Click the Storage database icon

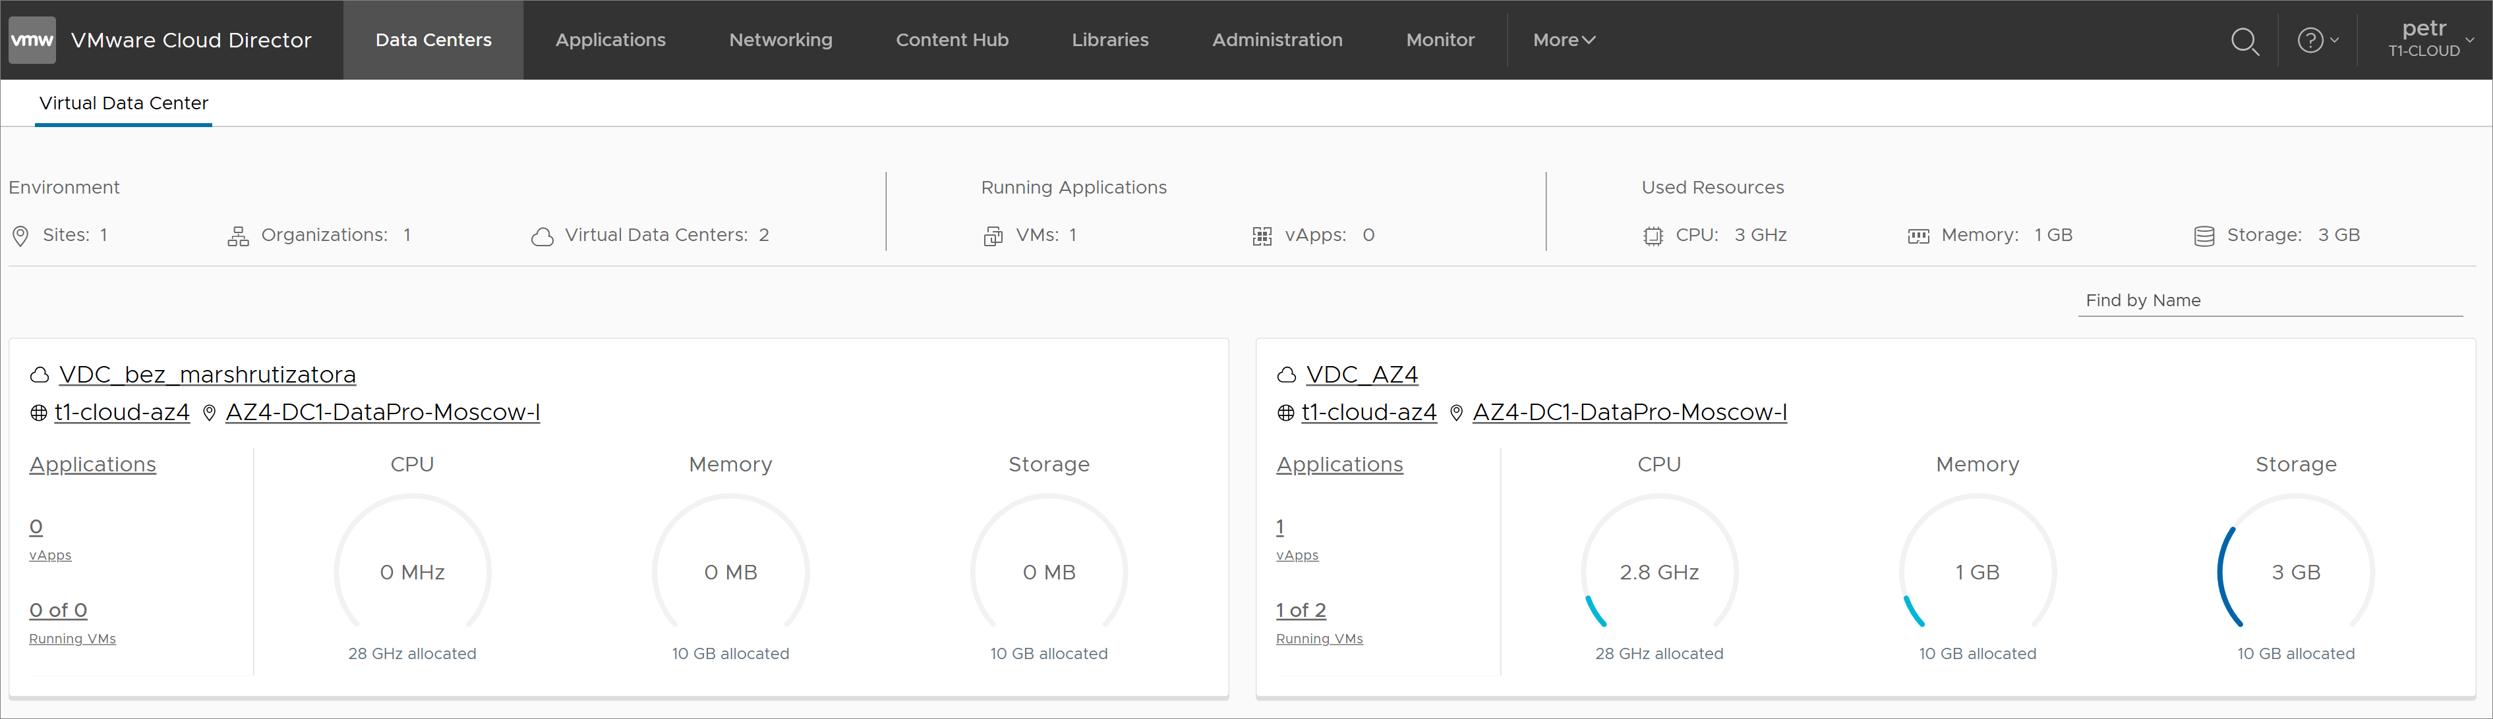click(2204, 237)
